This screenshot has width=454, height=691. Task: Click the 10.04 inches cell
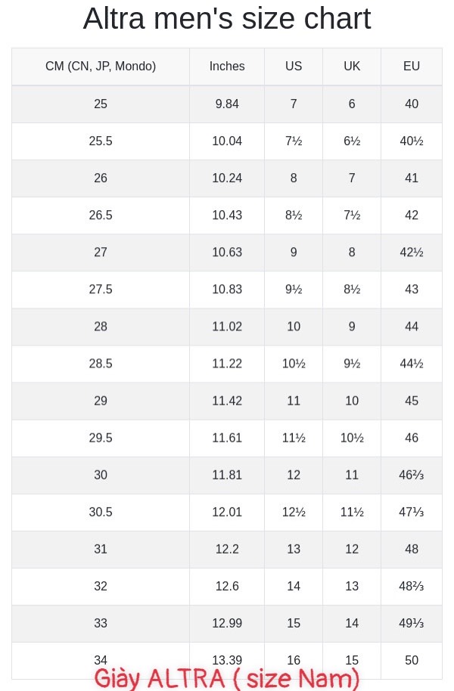227,141
